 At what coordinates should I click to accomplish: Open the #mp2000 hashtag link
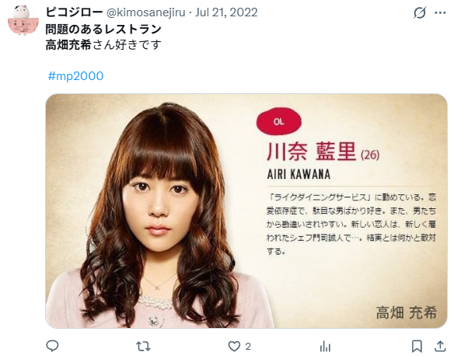click(x=75, y=76)
